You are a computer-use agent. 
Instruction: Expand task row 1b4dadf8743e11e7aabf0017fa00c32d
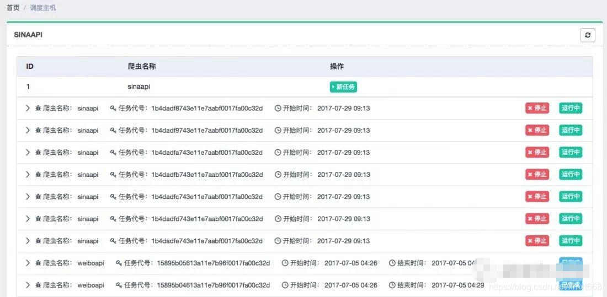tap(28, 109)
